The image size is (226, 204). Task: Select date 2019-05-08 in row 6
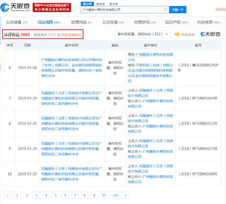(27, 68)
